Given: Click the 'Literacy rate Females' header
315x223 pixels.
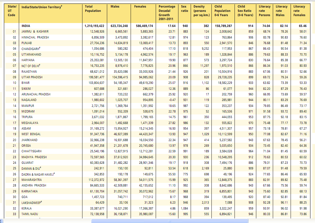Looking at the screenshot, I should click(299, 11).
